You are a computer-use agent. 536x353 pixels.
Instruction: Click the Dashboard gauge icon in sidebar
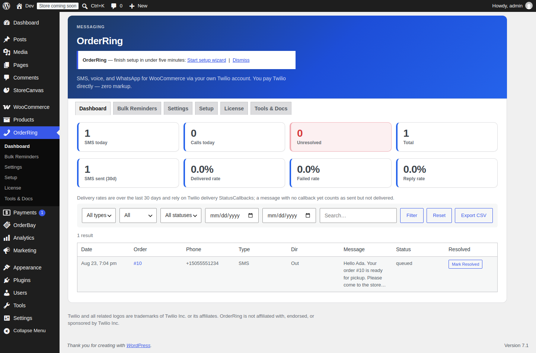(x=7, y=23)
